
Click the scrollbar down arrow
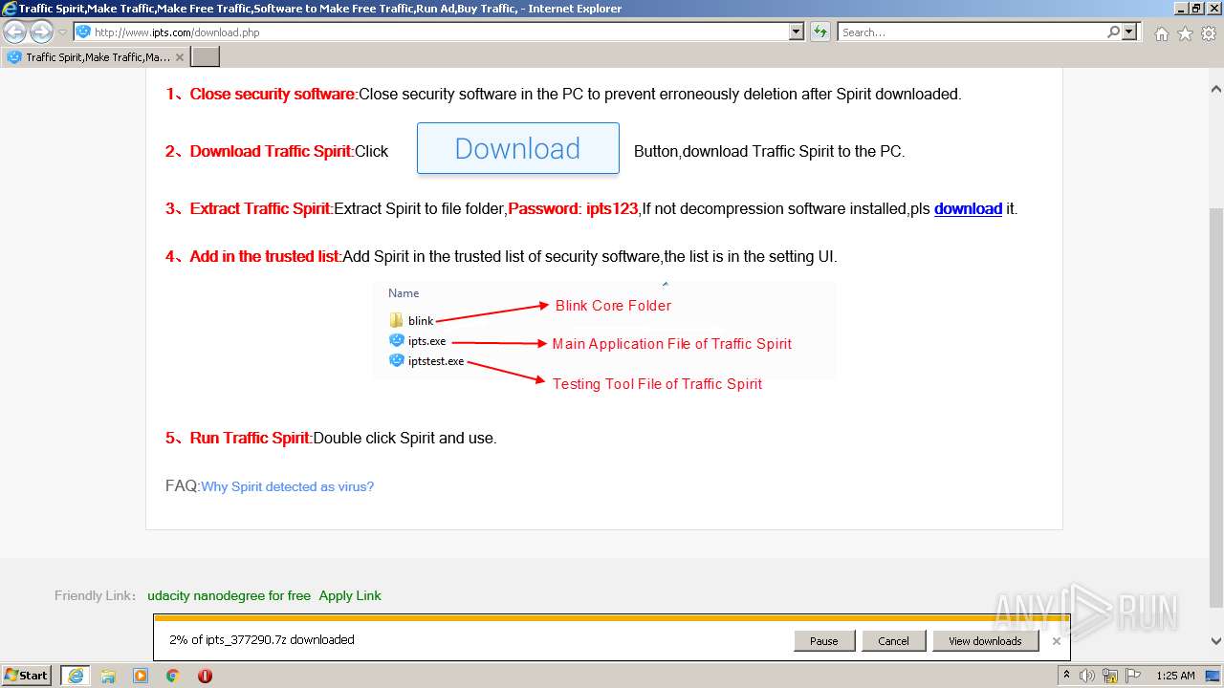point(1215,641)
